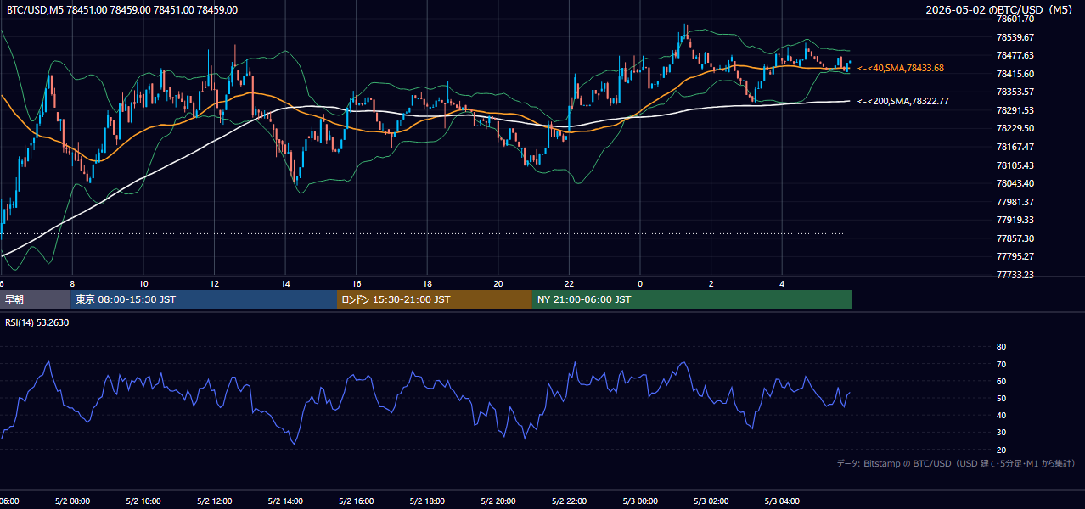Click the 5/3 00:00 date label
The image size is (1085, 509).
640,501
